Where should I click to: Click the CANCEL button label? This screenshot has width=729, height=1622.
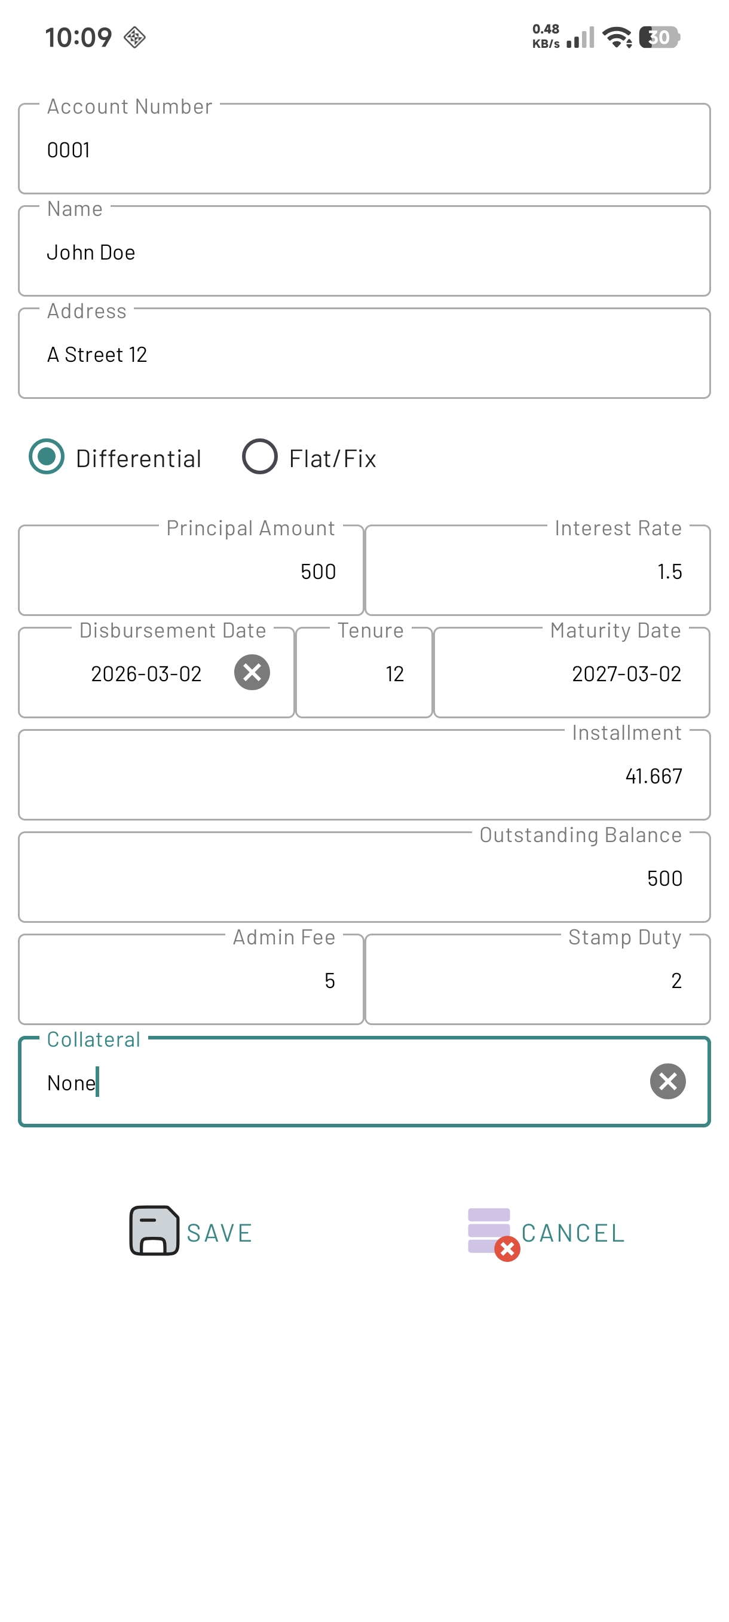click(x=573, y=1233)
